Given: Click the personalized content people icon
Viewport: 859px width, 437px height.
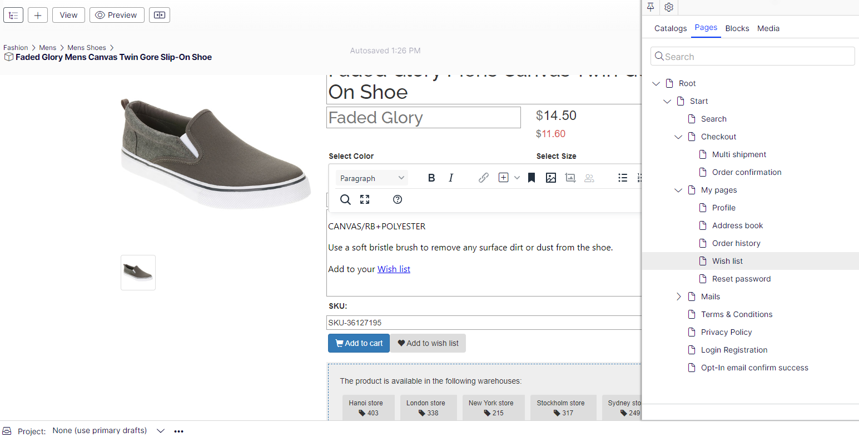Looking at the screenshot, I should 589,178.
